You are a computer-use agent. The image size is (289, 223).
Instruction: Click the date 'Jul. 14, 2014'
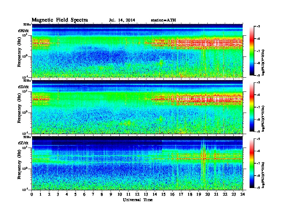pos(122,20)
